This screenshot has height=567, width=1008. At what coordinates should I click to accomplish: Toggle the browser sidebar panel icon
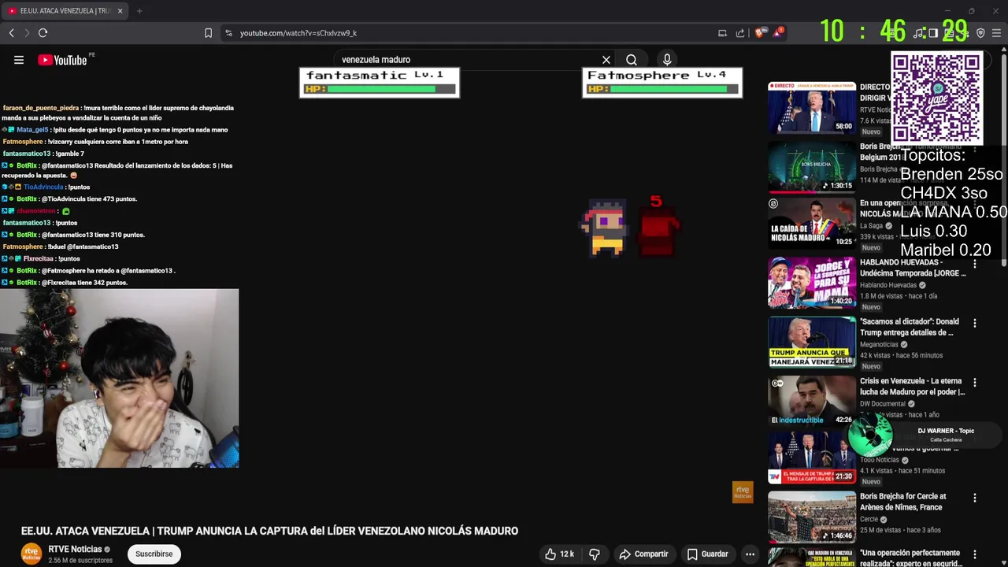933,33
